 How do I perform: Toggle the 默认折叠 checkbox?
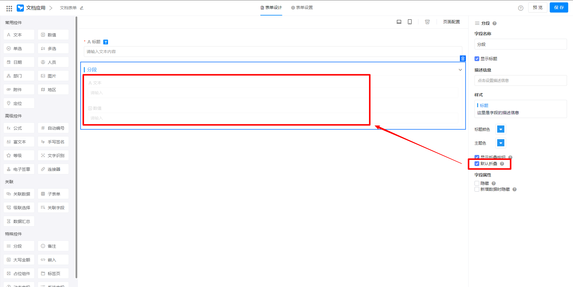coord(477,164)
